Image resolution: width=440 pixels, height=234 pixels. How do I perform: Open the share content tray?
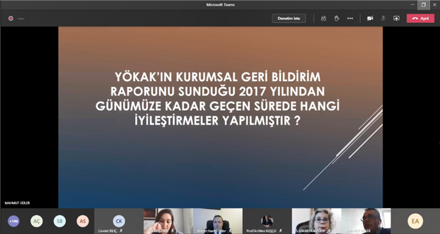click(x=396, y=18)
